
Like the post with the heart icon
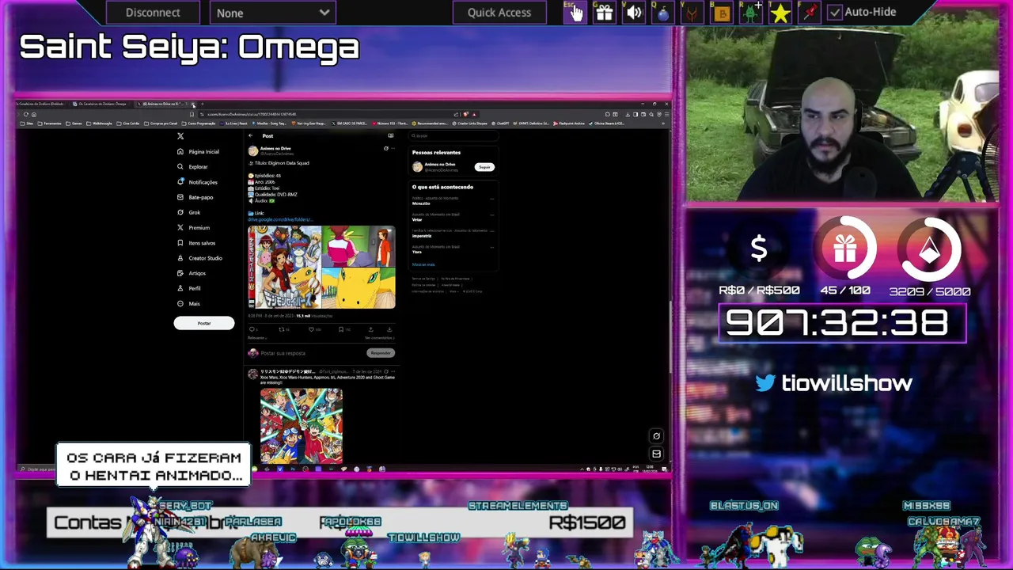click(x=311, y=329)
